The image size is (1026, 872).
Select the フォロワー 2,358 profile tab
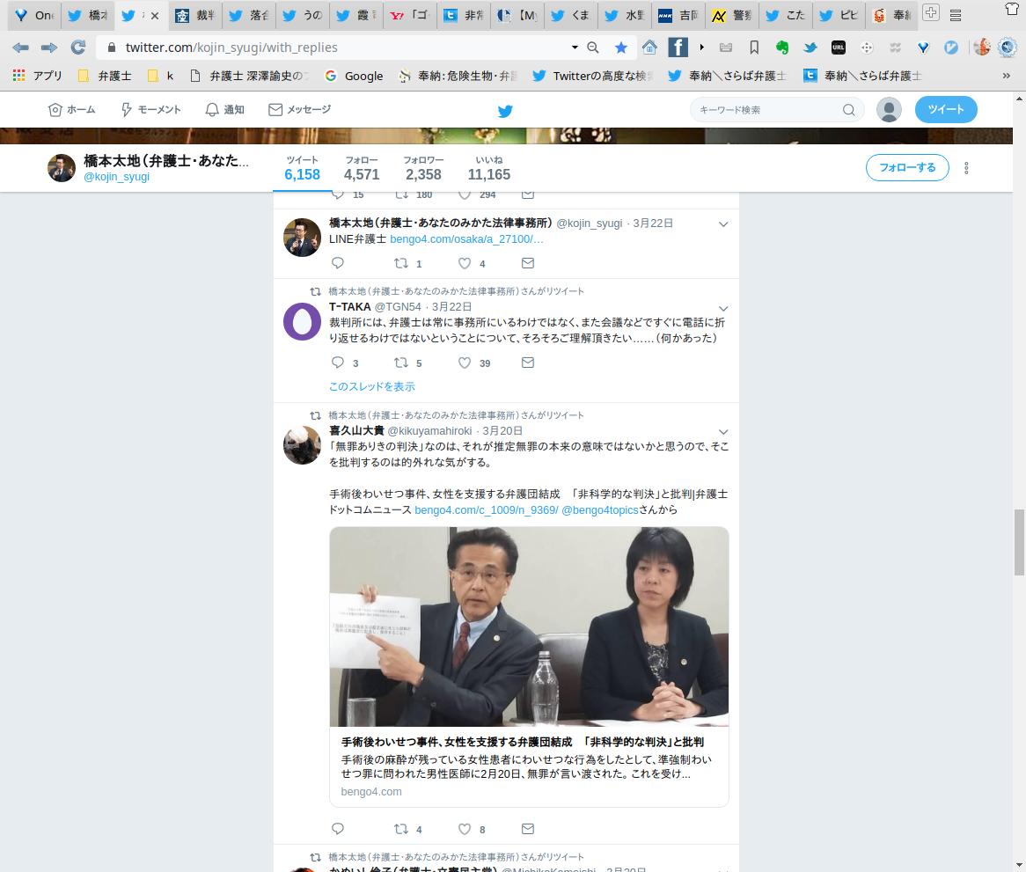(423, 168)
